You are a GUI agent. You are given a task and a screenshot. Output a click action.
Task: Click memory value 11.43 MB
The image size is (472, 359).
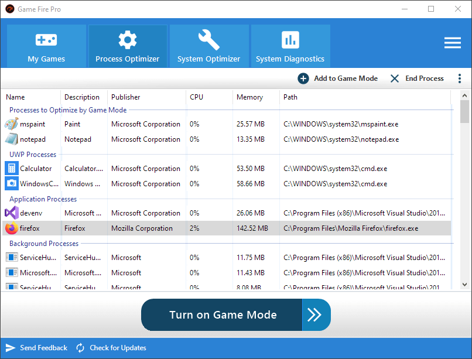tap(251, 273)
